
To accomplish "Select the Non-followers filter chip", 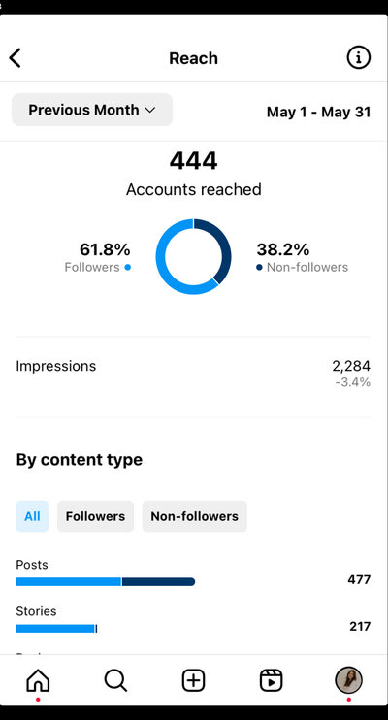I will click(x=195, y=516).
